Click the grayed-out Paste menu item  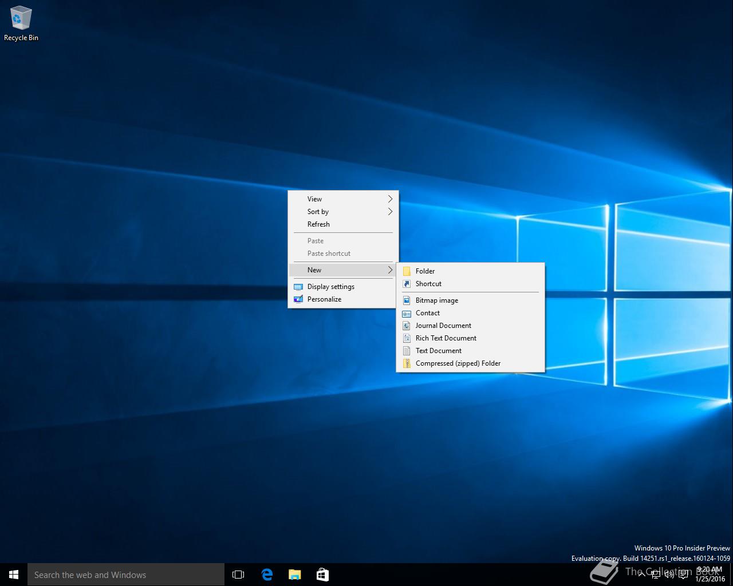pyautogui.click(x=343, y=241)
